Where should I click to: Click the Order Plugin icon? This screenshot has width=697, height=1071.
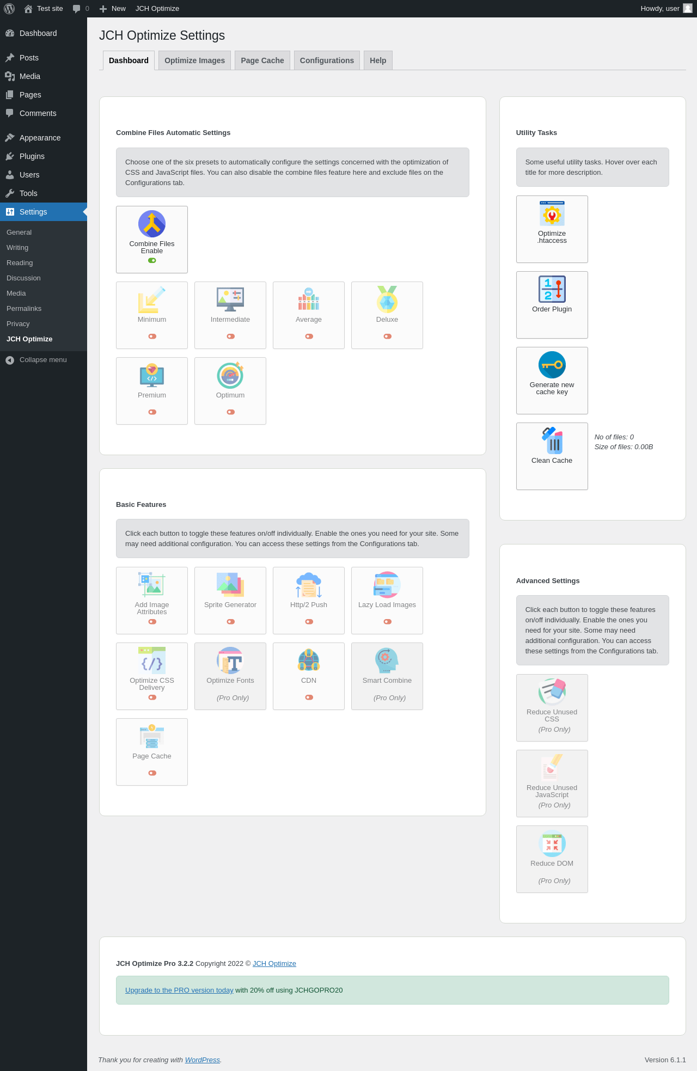tap(552, 289)
